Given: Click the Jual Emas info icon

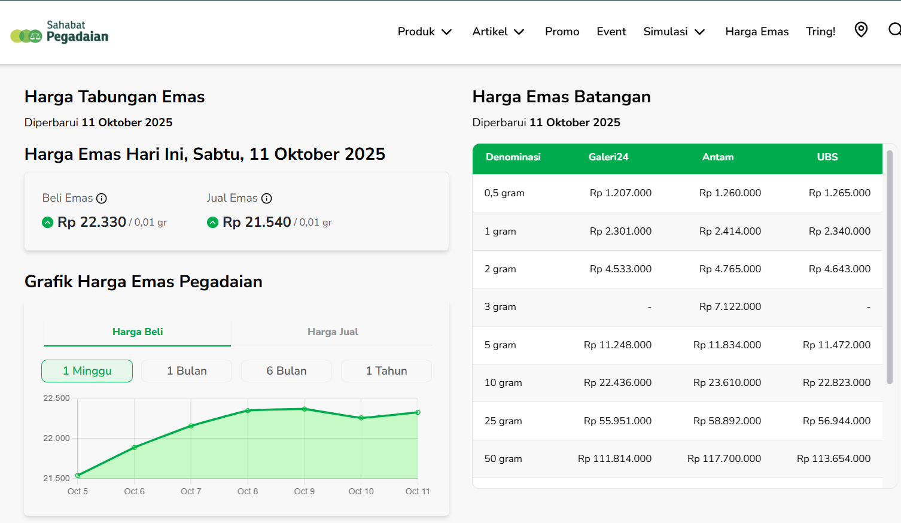Looking at the screenshot, I should [x=267, y=199].
